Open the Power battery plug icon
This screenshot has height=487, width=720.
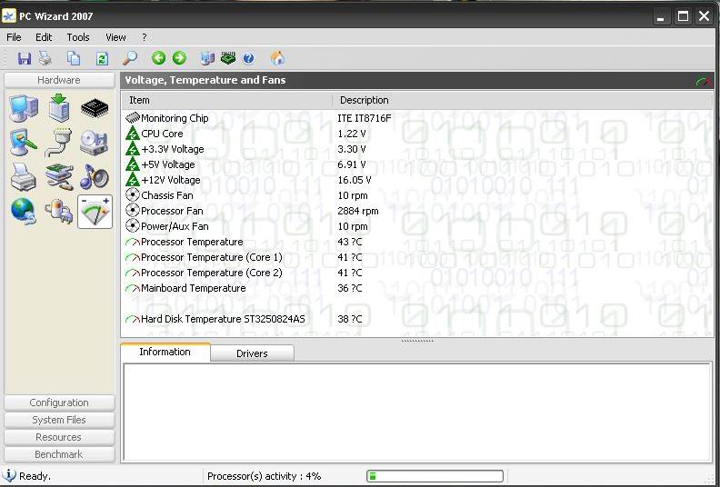click(59, 212)
